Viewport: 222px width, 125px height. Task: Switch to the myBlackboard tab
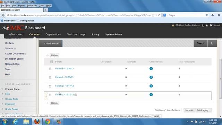pyautogui.click(x=15, y=34)
